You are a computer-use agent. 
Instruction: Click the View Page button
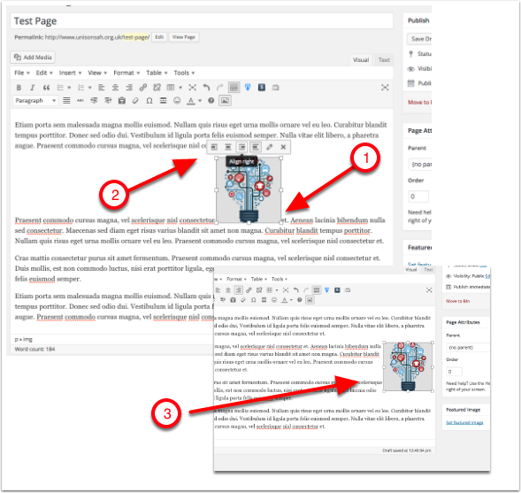[184, 37]
